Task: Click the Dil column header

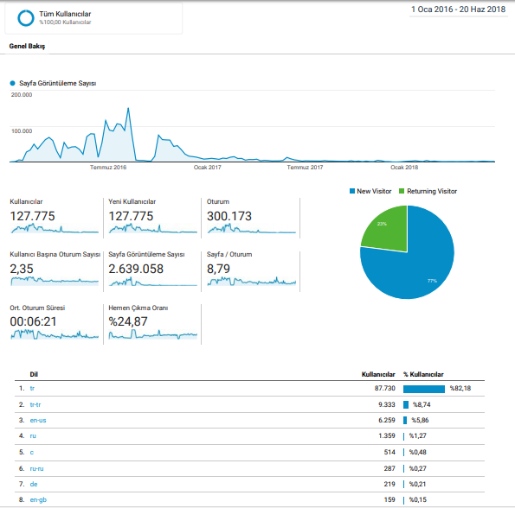Action: click(x=34, y=374)
